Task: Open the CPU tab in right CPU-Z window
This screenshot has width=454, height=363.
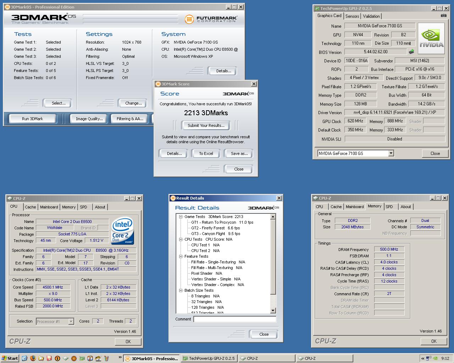Action: [x=320, y=207]
